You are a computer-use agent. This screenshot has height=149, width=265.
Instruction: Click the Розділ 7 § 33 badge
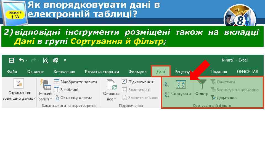pyautogui.click(x=15, y=15)
